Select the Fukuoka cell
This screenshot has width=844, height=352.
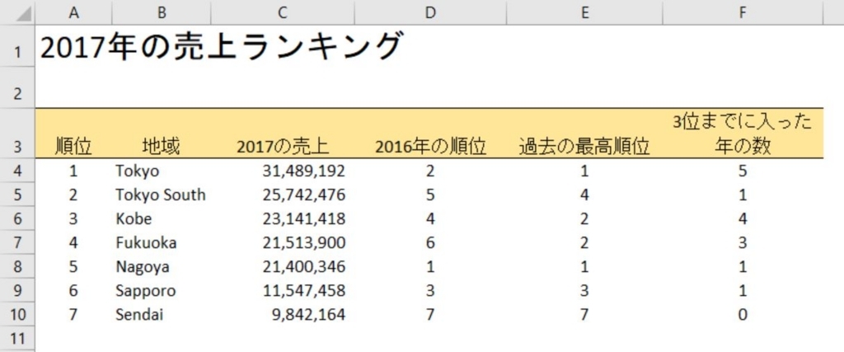pyautogui.click(x=162, y=242)
